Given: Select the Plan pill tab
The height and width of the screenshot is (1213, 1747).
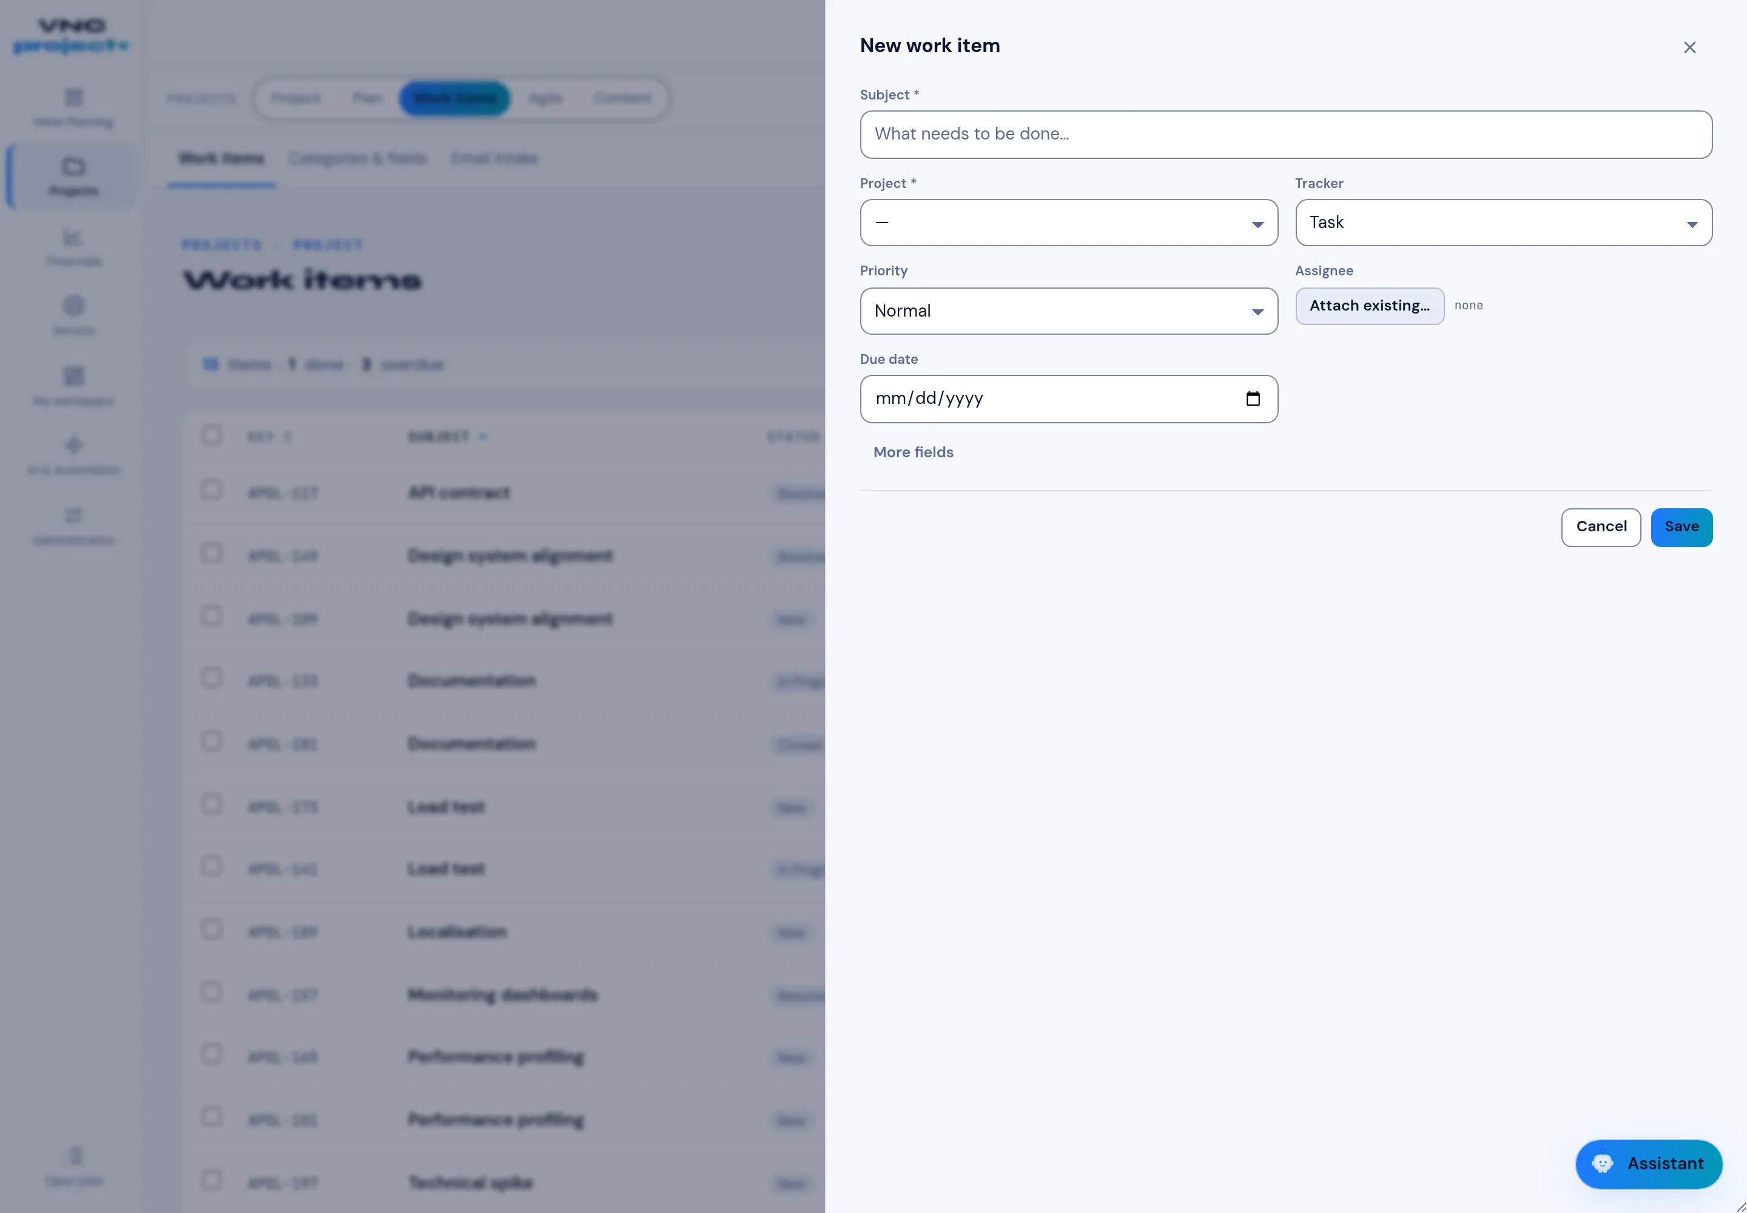Looking at the screenshot, I should [x=366, y=98].
